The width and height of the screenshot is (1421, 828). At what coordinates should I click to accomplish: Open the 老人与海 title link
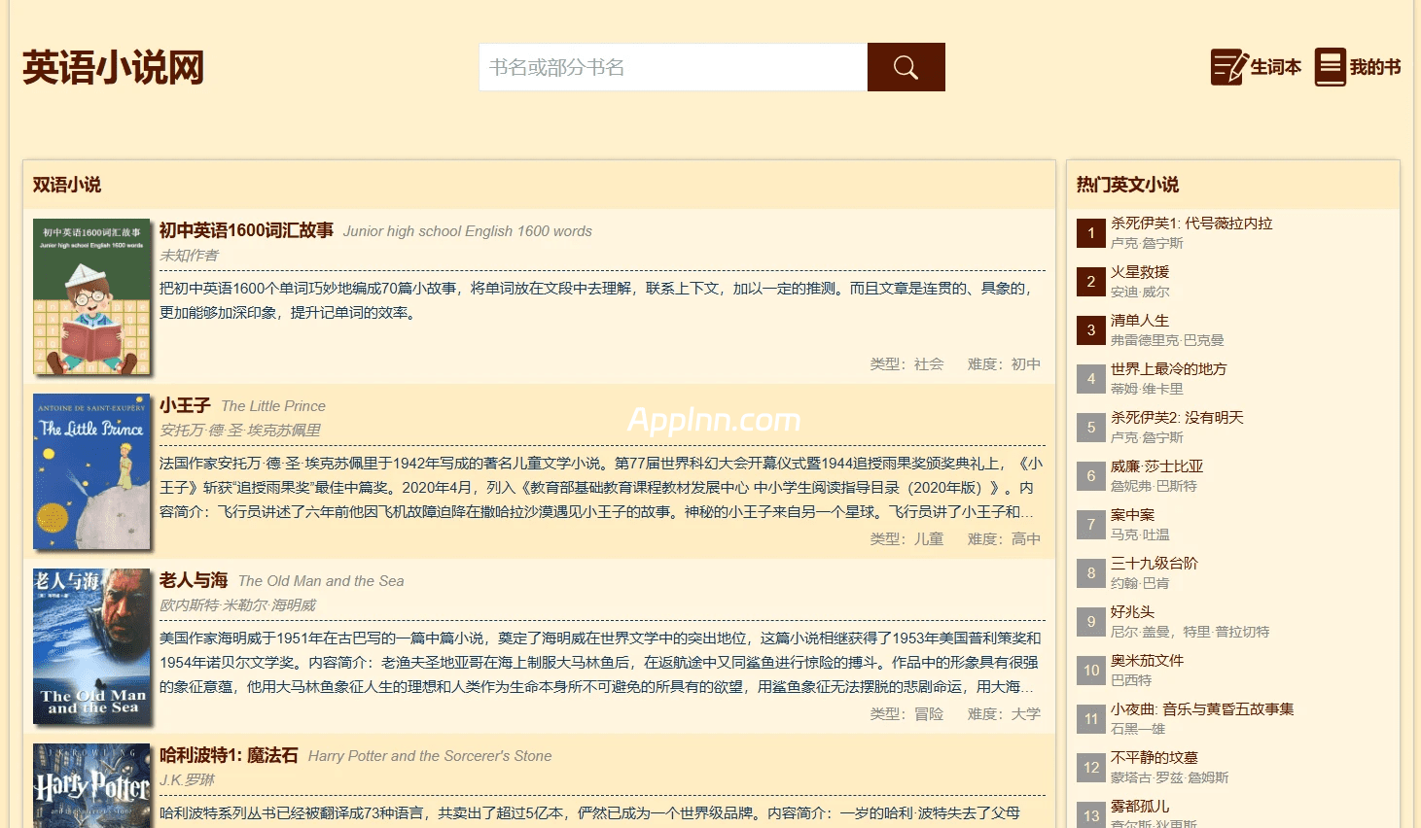(194, 580)
